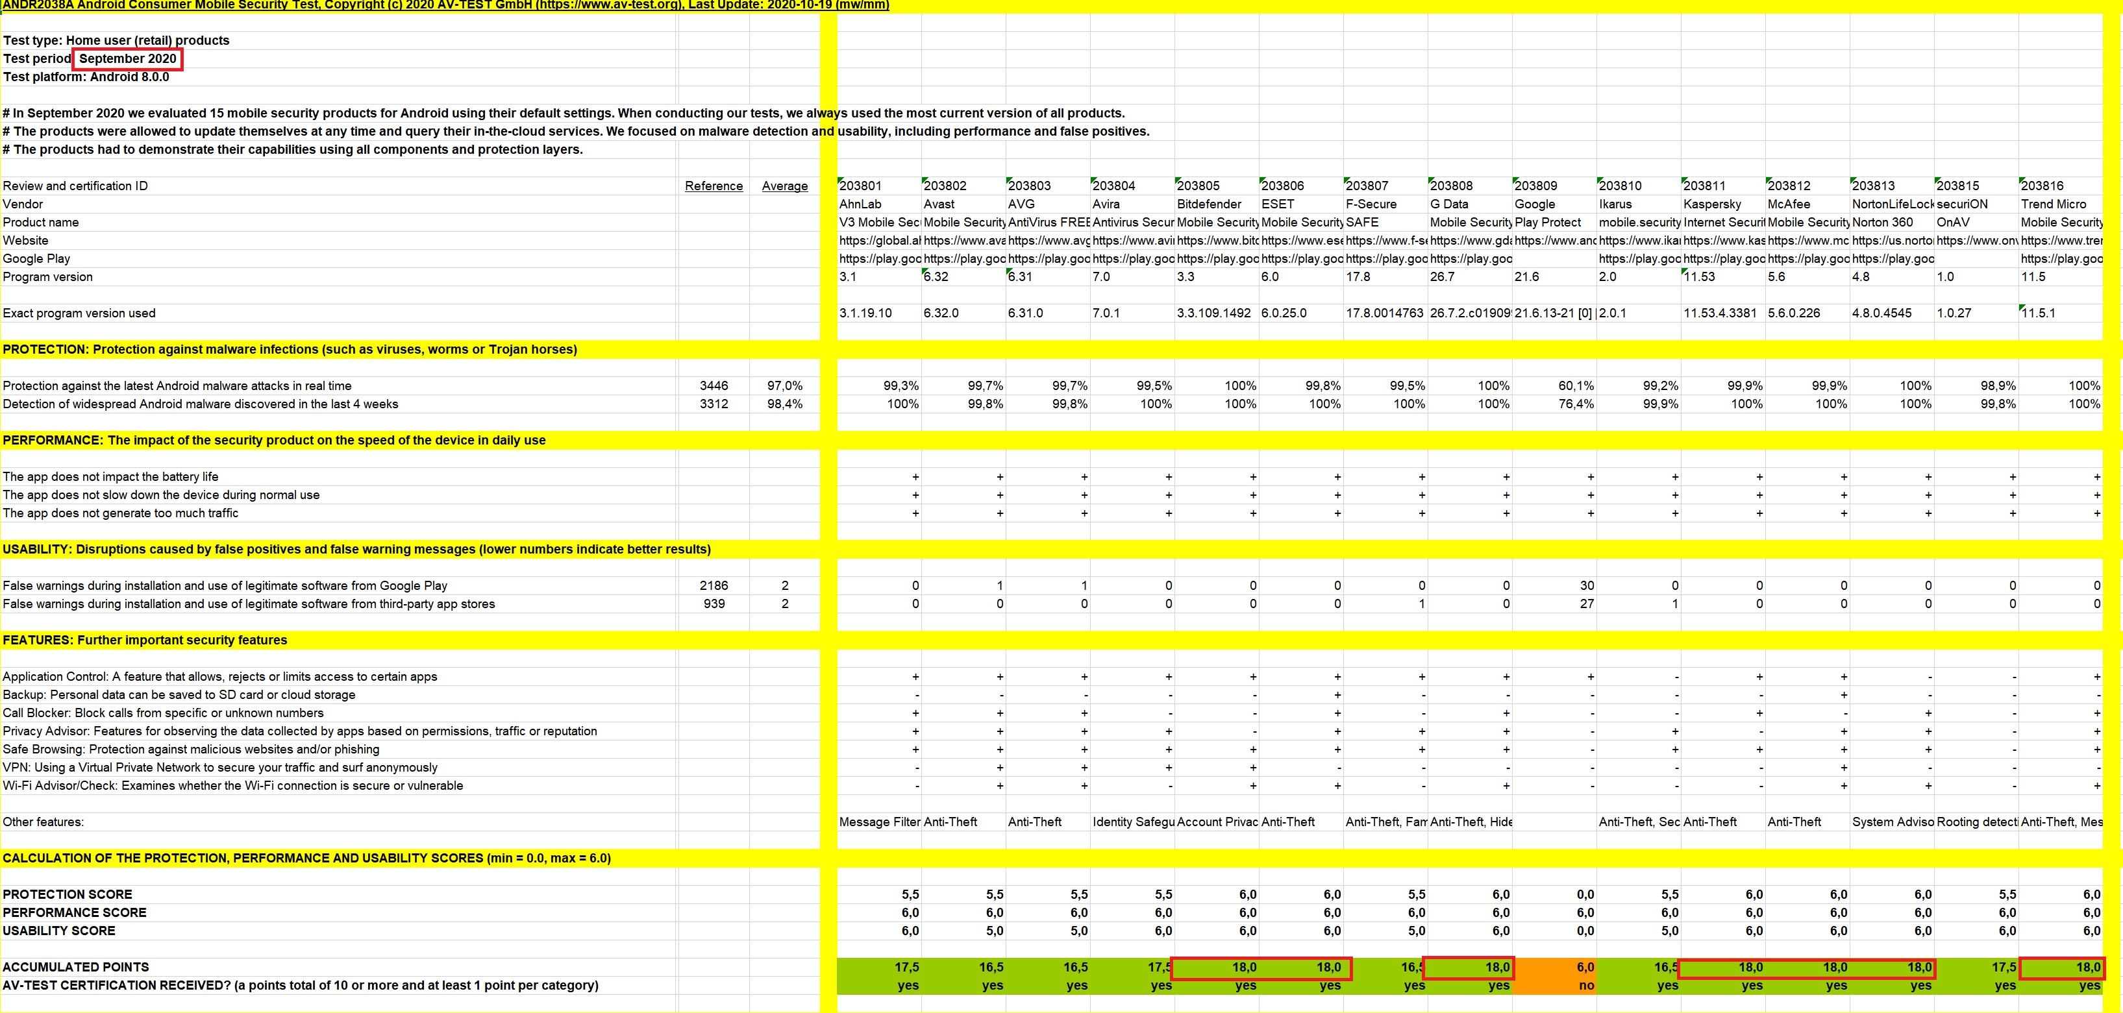
Task: Select the FEATURES section yellow header row
Action: [145, 640]
